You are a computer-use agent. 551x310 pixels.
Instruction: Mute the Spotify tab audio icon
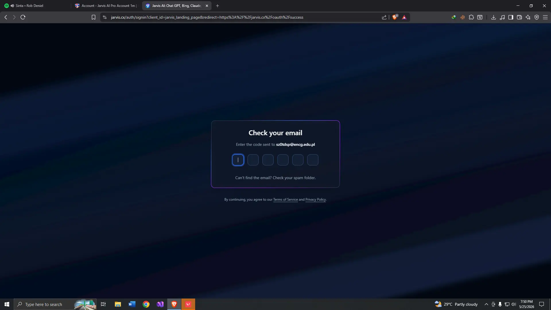pyautogui.click(x=12, y=6)
